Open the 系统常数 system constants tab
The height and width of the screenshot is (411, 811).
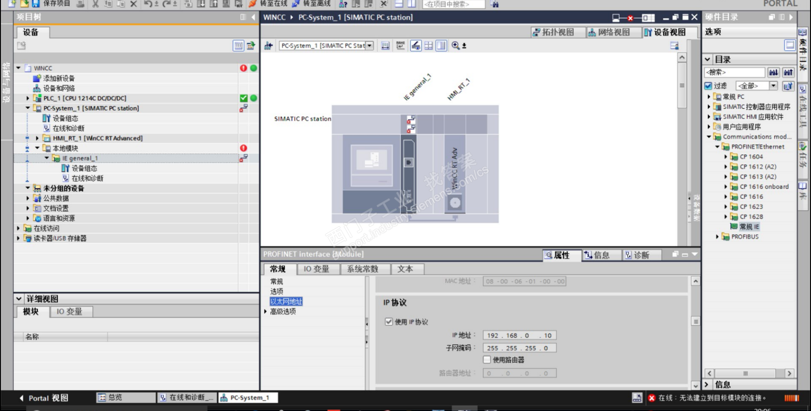363,269
